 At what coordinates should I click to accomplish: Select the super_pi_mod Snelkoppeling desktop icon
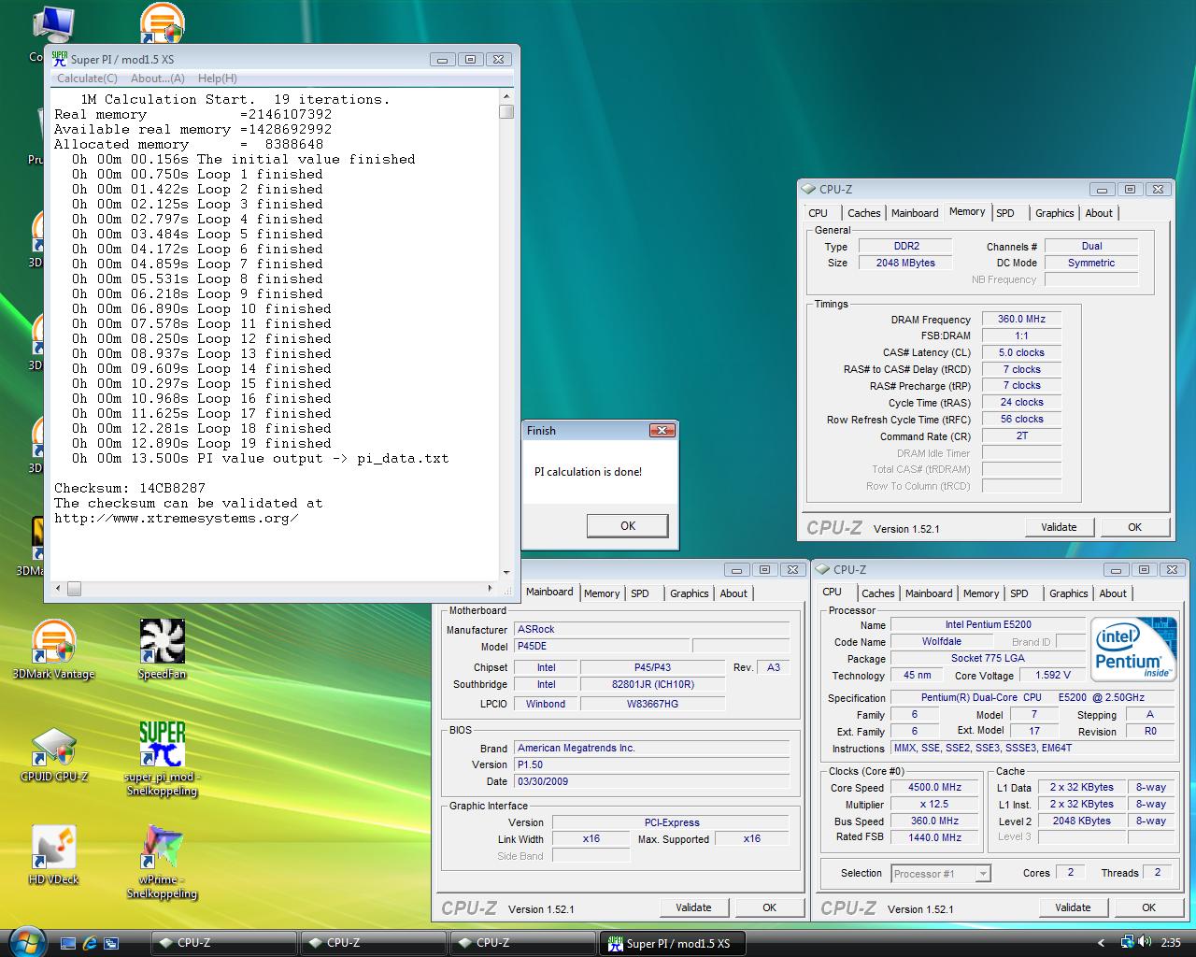click(162, 759)
